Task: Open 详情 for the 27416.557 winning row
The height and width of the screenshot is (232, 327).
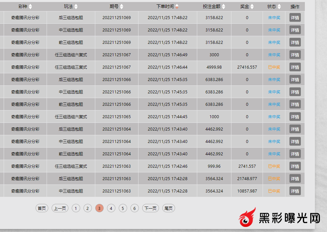Action: coord(295,67)
